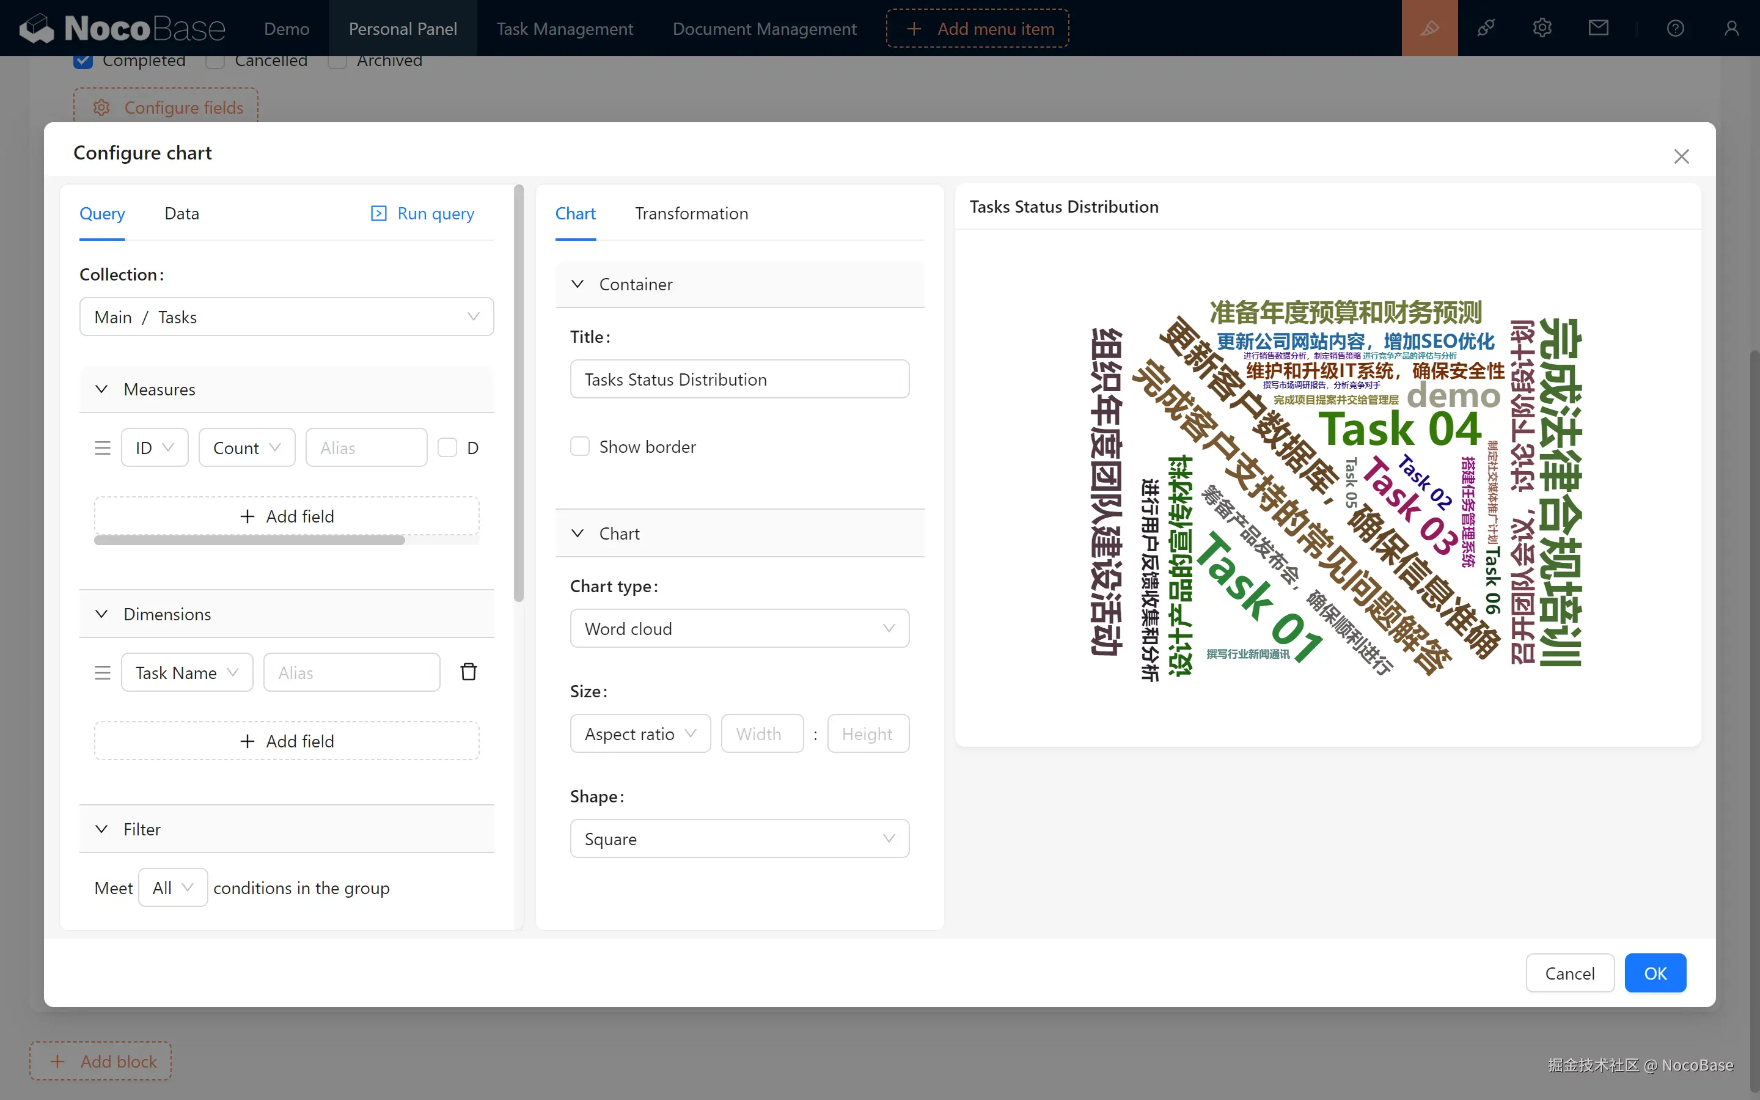Screen dimensions: 1760x1100
Task: Switch to the Transformation tab
Action: [x=691, y=213]
